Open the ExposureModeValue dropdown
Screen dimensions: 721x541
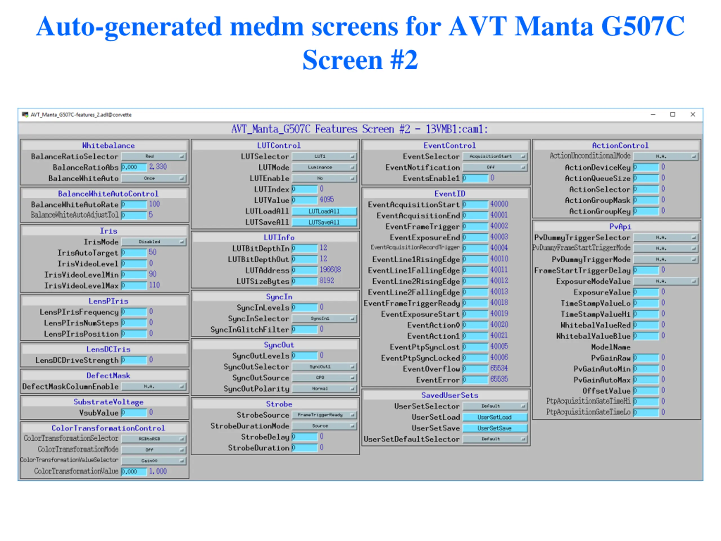point(666,281)
